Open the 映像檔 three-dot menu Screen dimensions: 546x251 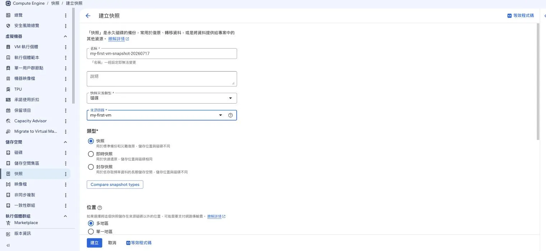[65, 184]
